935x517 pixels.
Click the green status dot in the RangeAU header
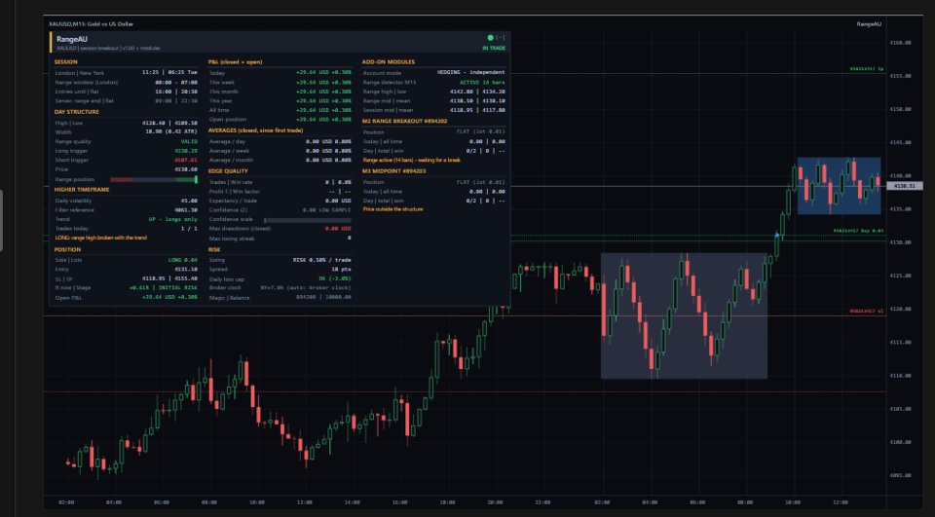[490, 38]
